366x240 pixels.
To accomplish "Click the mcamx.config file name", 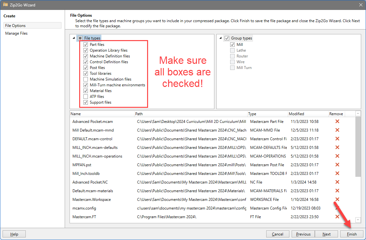I will [x=84, y=208].
